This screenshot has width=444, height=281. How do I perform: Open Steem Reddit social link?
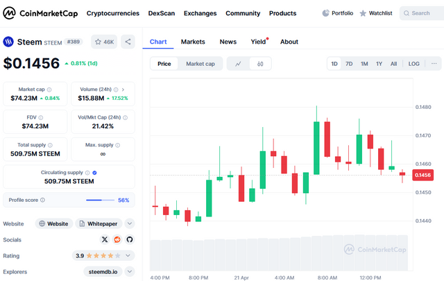click(117, 239)
